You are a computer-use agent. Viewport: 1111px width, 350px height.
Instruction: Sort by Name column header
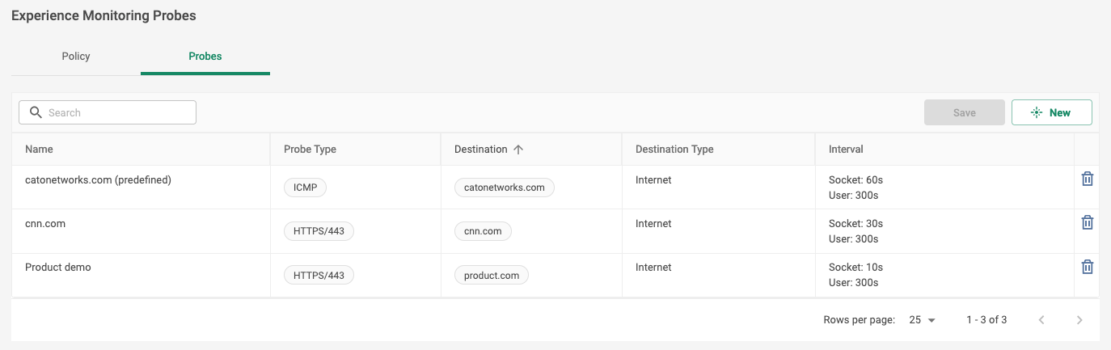click(x=39, y=150)
